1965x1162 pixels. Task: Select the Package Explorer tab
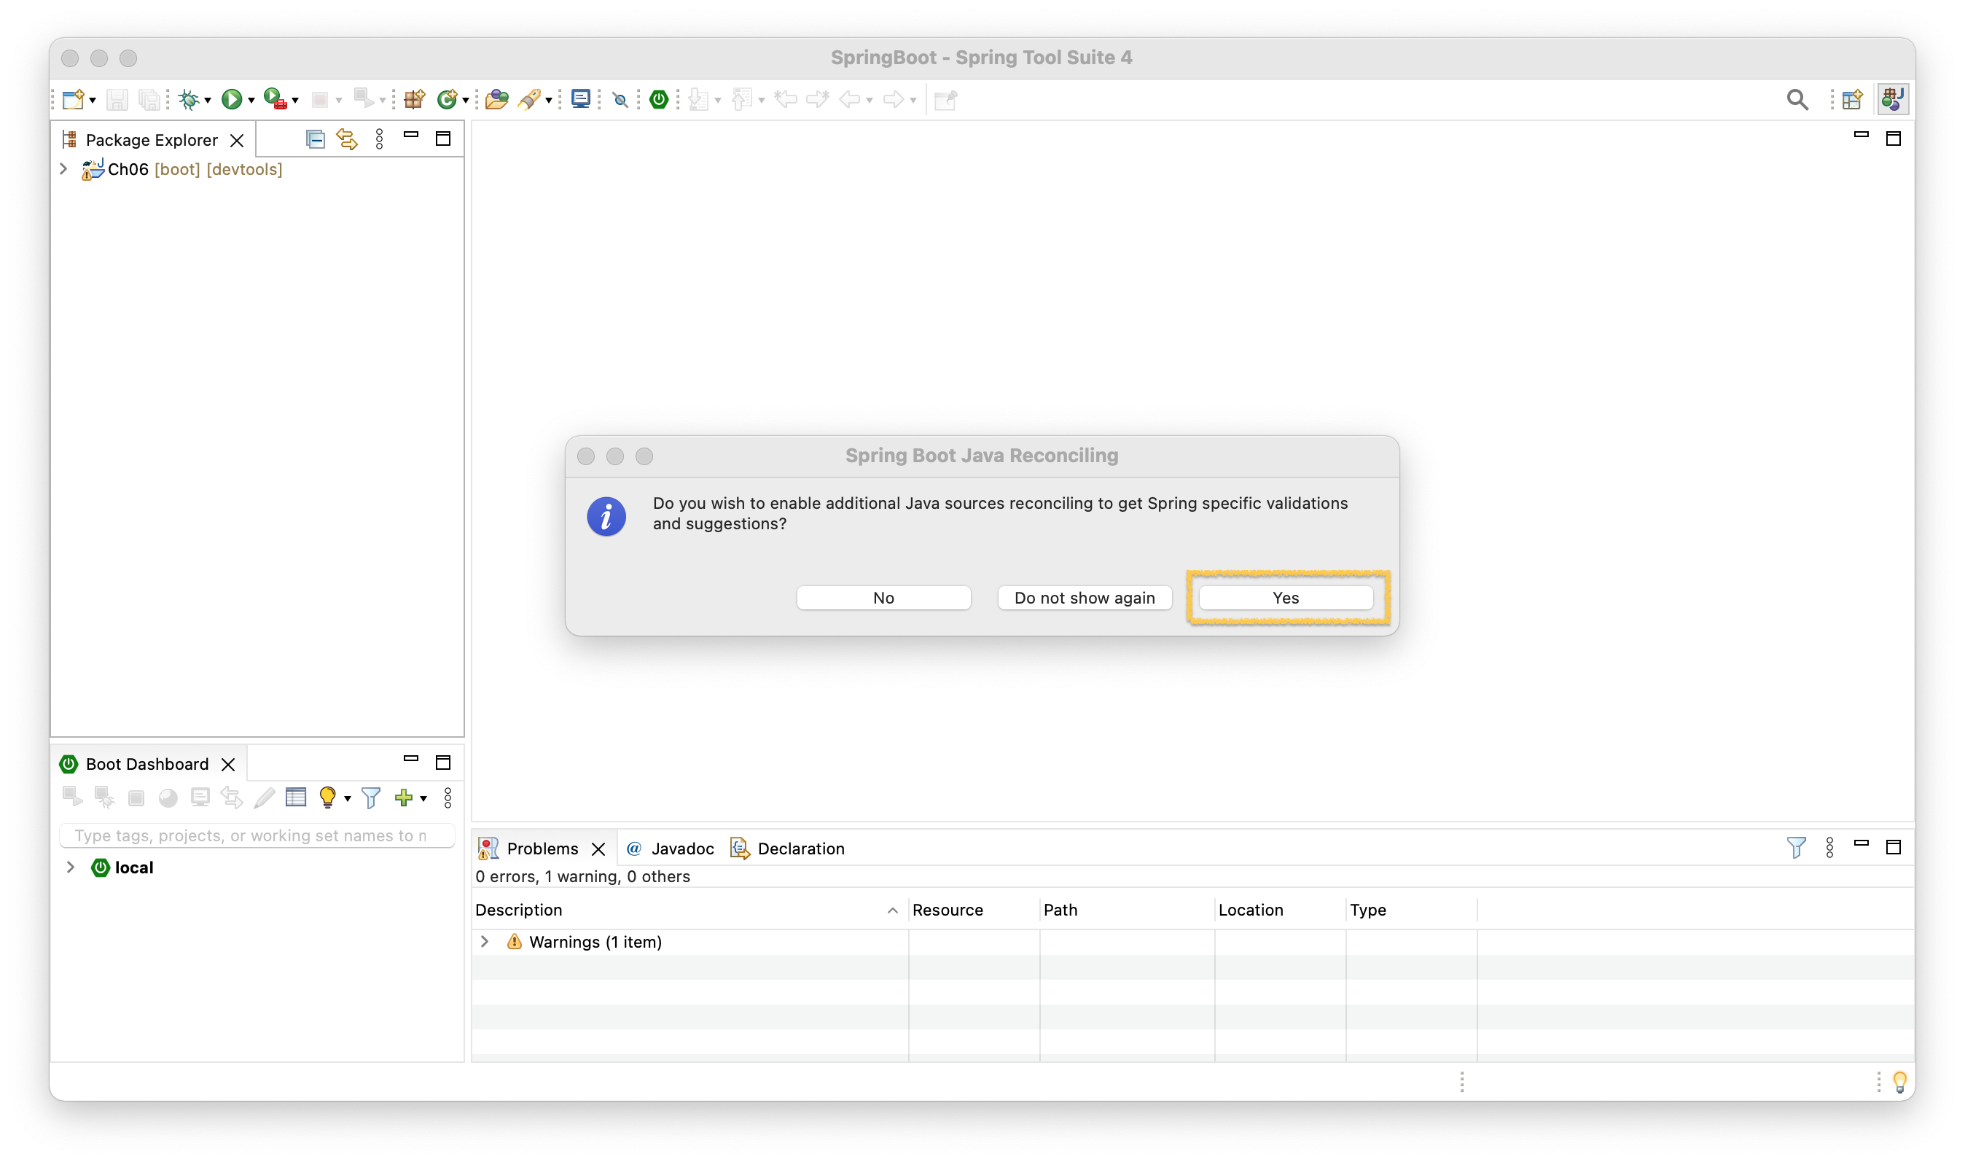point(152,139)
